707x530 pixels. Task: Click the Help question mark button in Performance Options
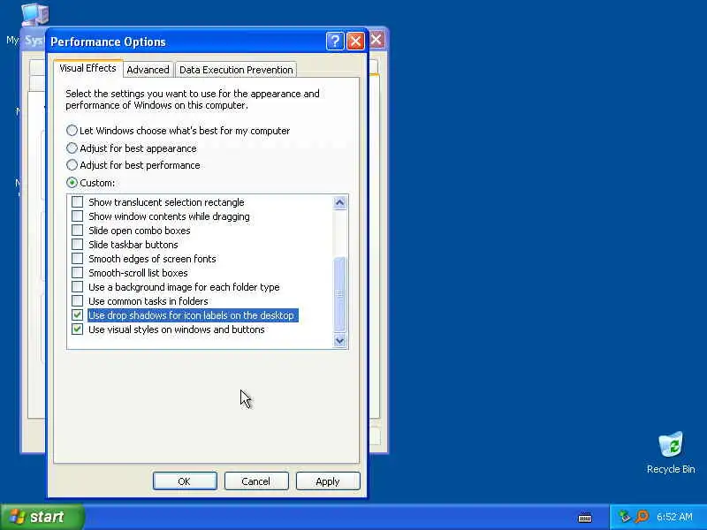click(x=335, y=41)
